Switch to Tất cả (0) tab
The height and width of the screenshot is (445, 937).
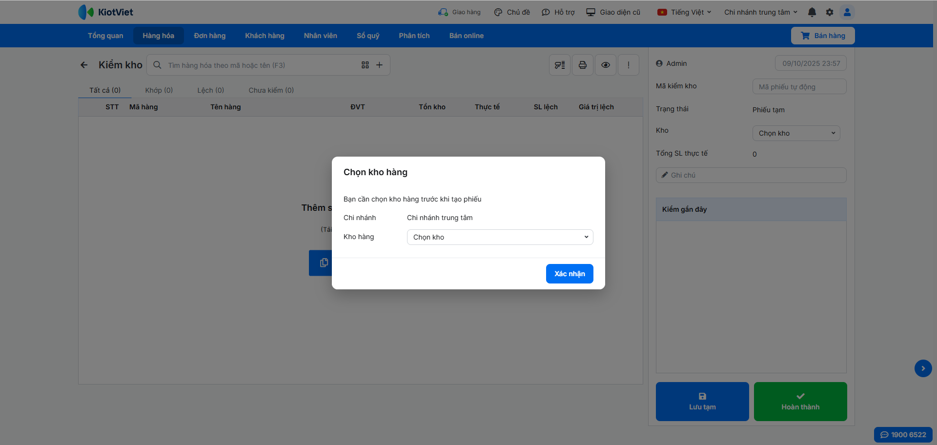coord(105,90)
